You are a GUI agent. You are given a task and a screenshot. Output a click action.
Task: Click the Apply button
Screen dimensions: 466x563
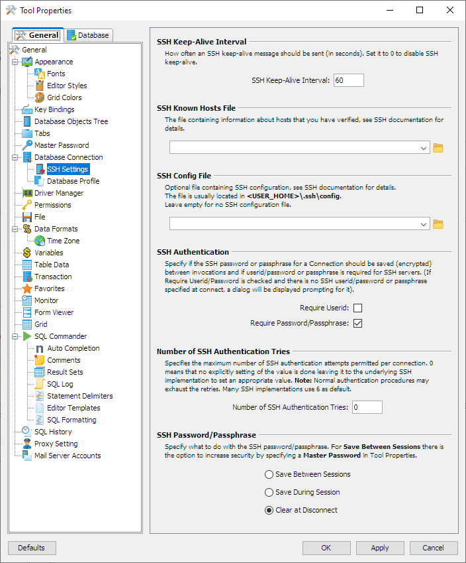coord(380,548)
